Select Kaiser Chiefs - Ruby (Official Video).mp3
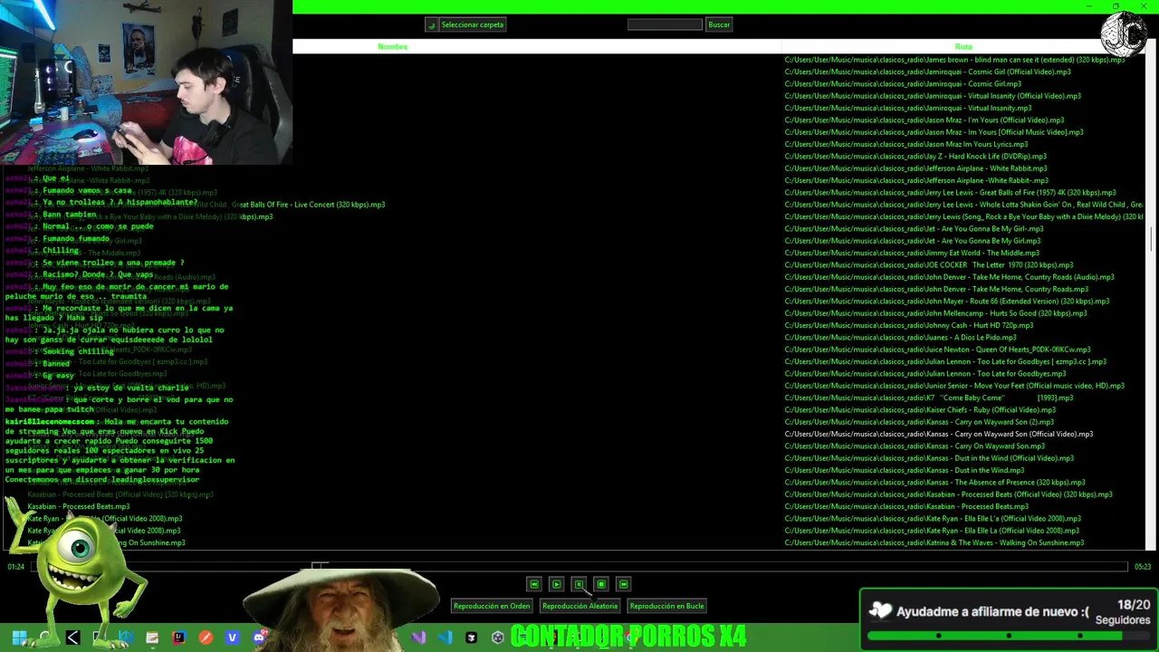Viewport: 1159px width, 652px height. pyautogui.click(x=920, y=409)
